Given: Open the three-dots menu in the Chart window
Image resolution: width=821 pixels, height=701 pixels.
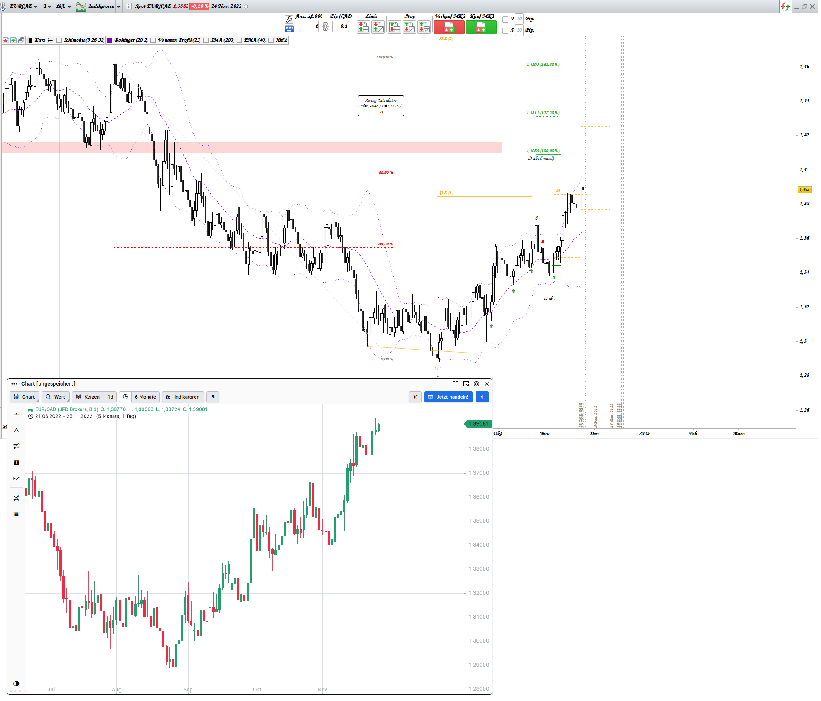Looking at the screenshot, I should [x=14, y=384].
